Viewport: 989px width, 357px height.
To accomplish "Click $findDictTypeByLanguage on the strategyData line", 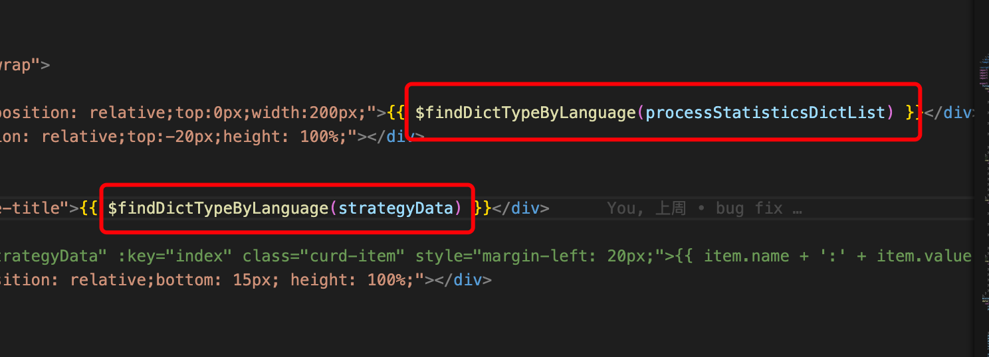I will (218, 208).
